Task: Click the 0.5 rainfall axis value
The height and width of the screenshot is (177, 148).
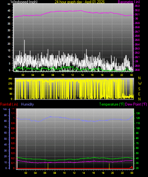Action: (13, 143)
